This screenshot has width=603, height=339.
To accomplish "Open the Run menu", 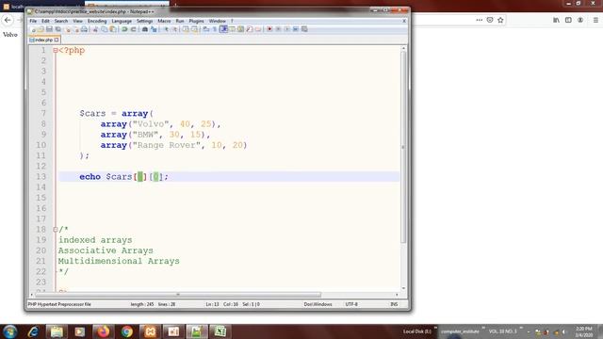I will [x=180, y=21].
